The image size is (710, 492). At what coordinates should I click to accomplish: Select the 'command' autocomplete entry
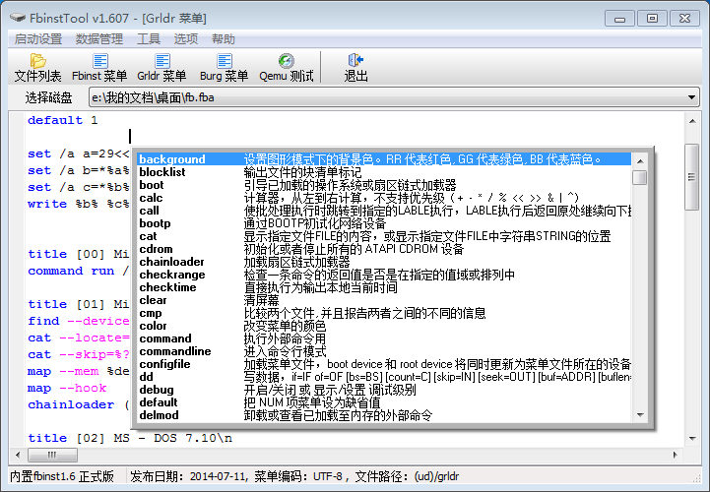tap(384, 338)
